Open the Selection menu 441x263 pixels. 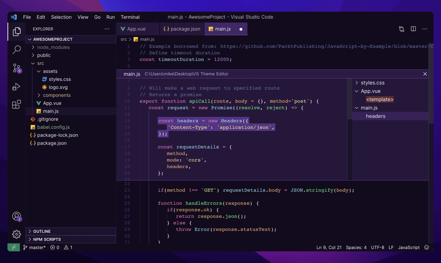click(61, 17)
